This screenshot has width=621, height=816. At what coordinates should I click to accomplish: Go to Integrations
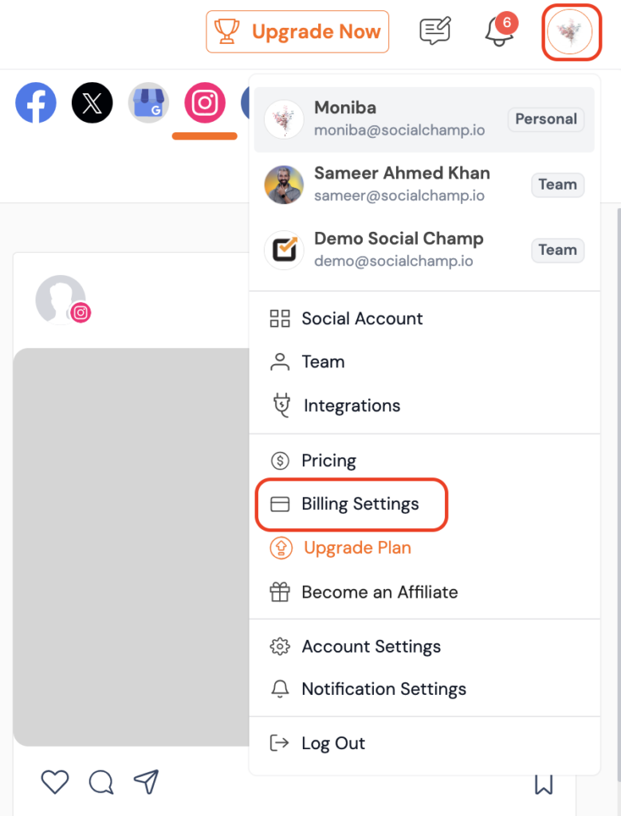[351, 406]
